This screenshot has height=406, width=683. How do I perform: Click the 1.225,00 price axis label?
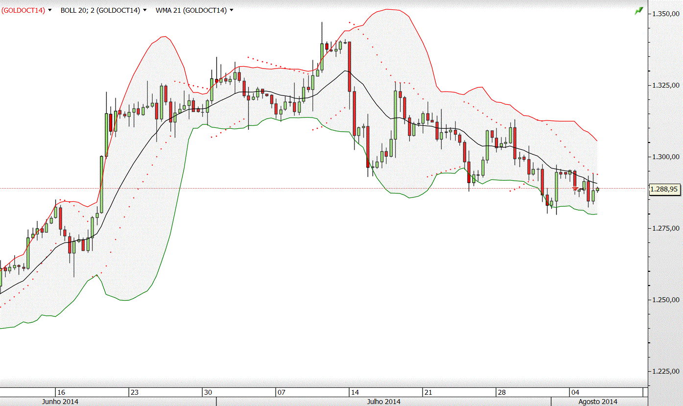tap(665, 371)
